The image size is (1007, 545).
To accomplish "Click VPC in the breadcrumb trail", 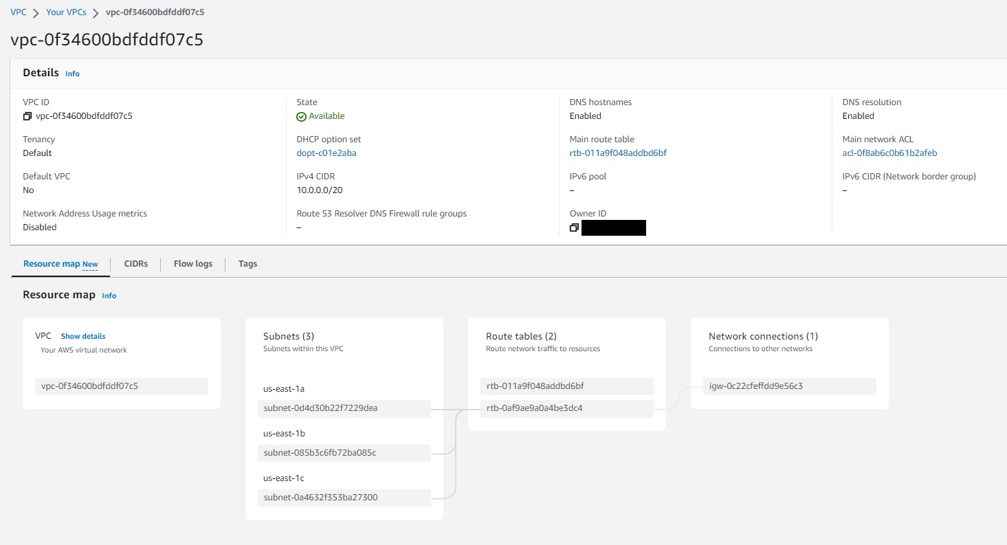I will coord(18,12).
